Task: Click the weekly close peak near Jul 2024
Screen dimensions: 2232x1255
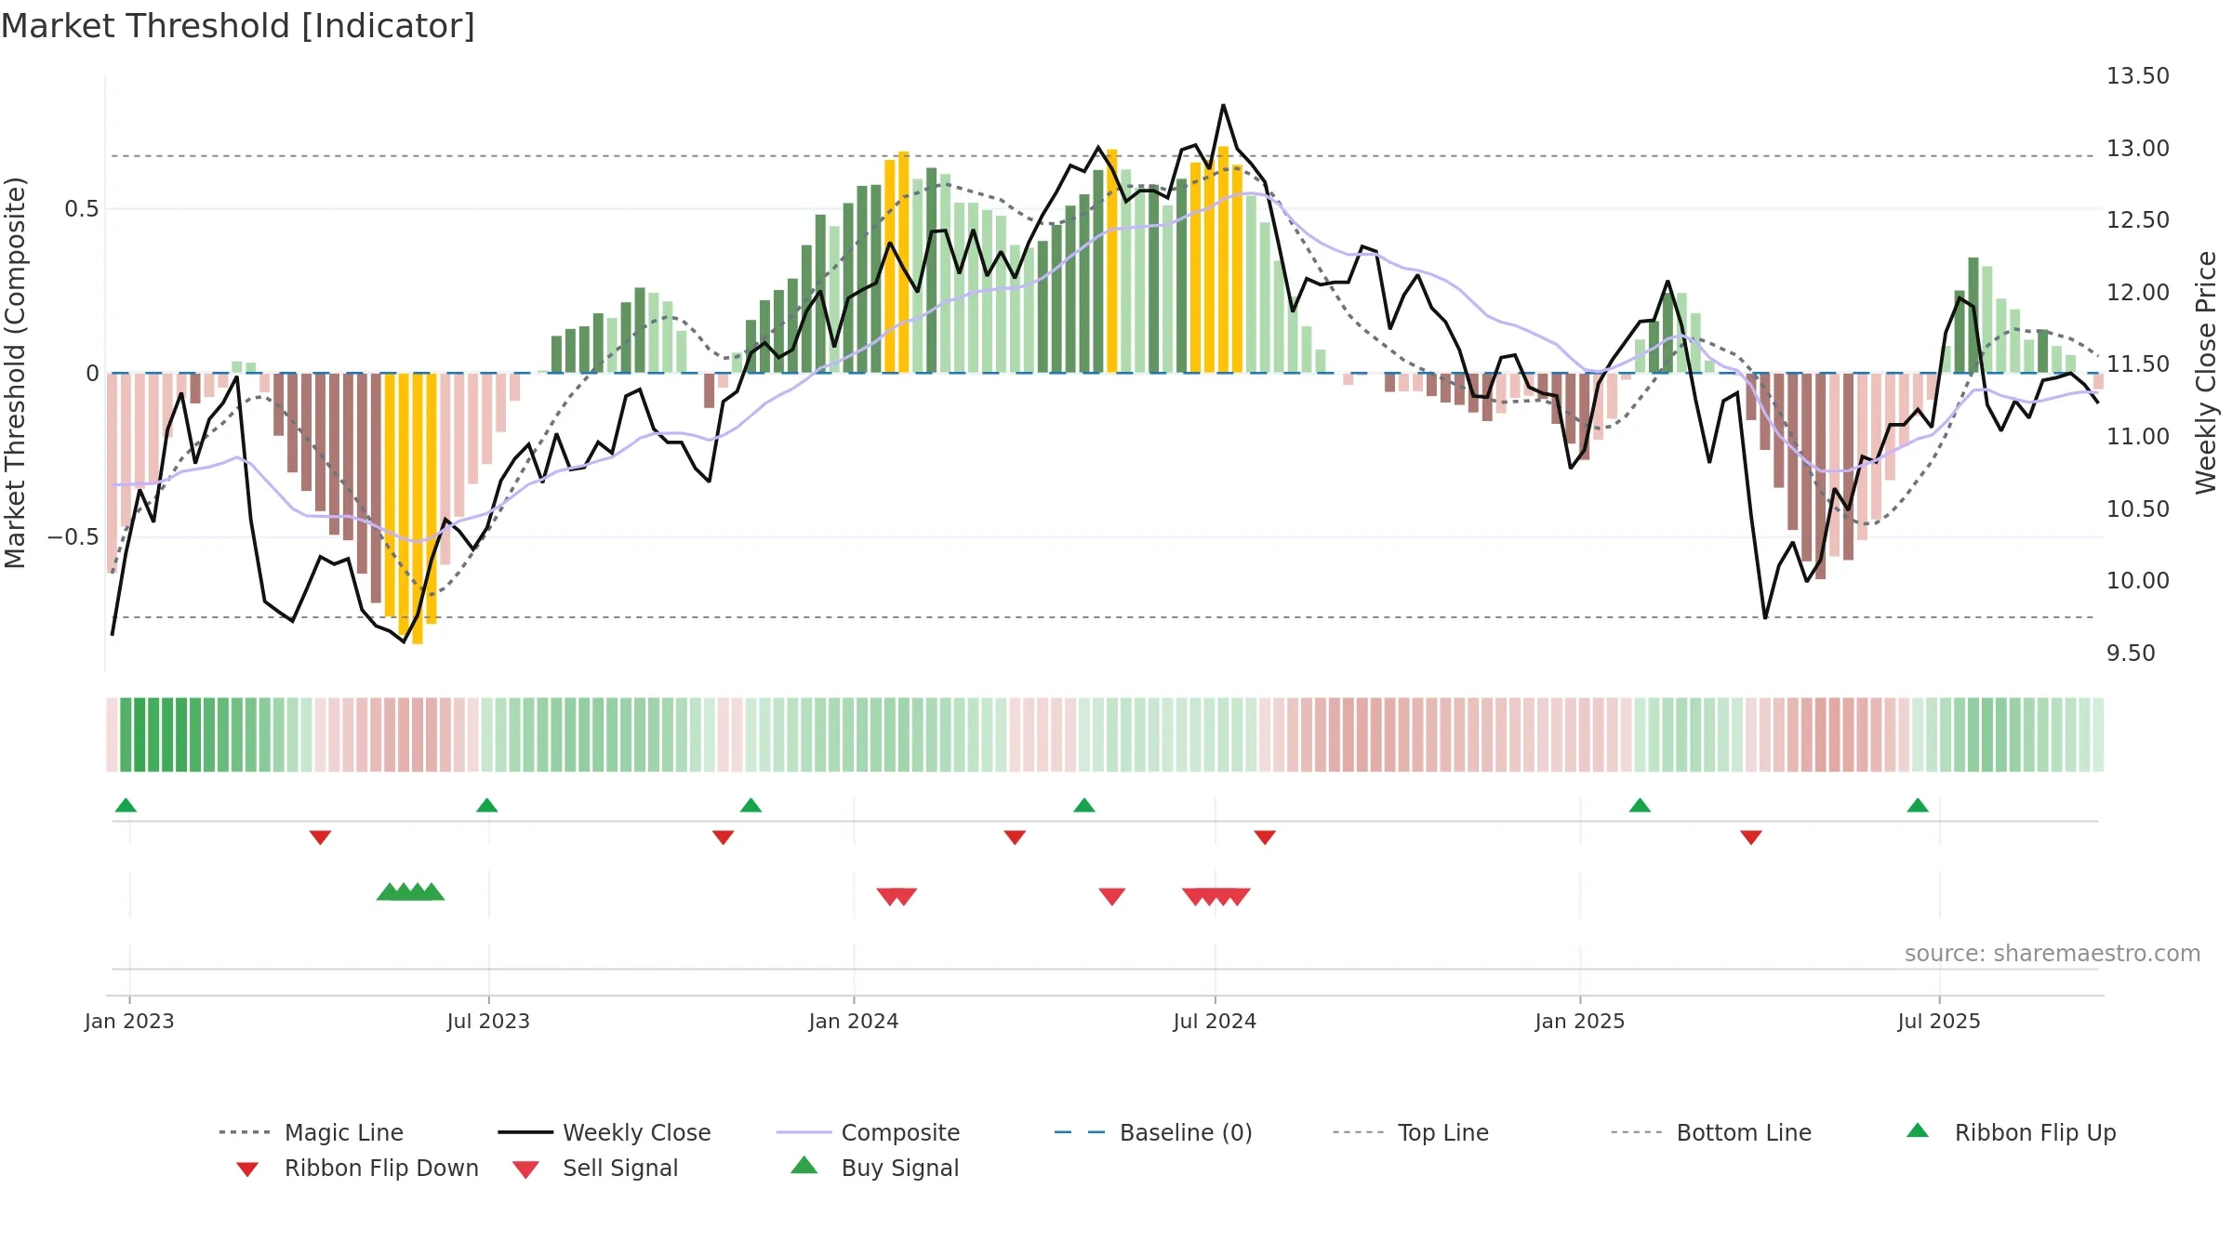Action: [1223, 105]
